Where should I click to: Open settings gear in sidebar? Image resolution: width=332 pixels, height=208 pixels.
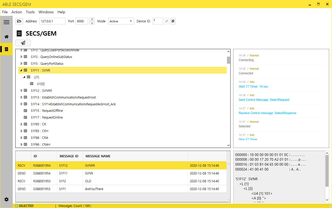(6, 199)
